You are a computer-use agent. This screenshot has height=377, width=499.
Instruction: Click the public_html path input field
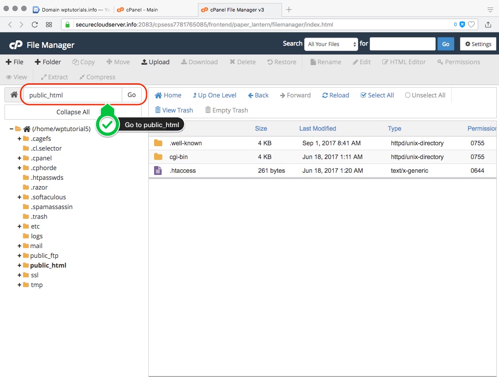(x=73, y=95)
